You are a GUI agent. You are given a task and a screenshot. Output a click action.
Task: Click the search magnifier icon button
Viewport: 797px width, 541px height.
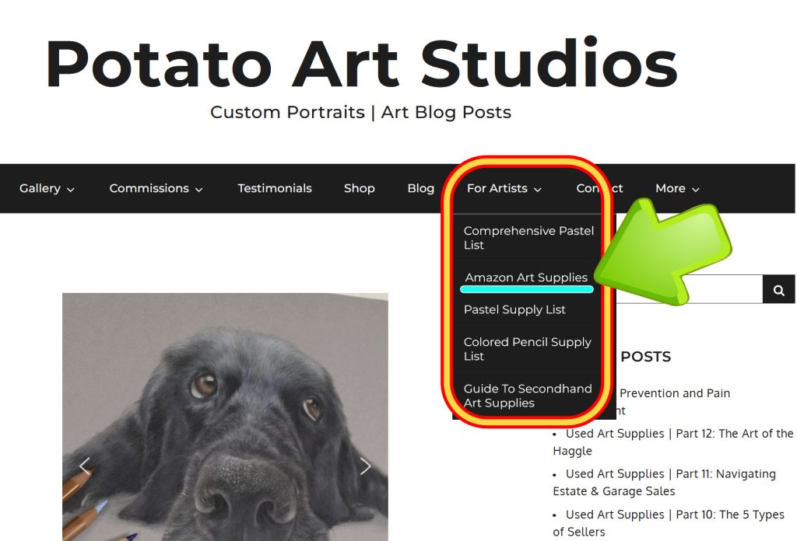point(778,289)
